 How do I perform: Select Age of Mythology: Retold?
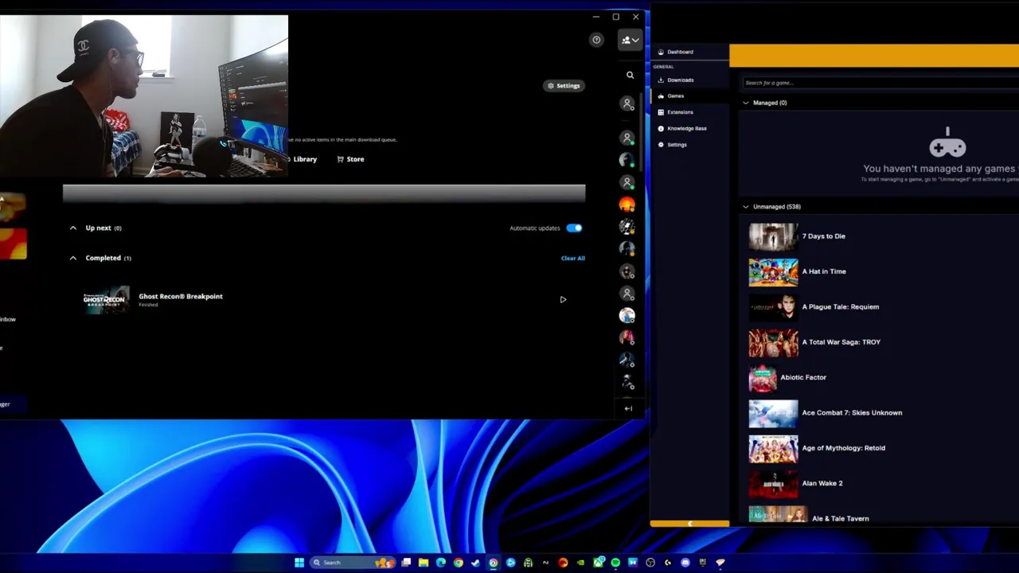tap(843, 448)
